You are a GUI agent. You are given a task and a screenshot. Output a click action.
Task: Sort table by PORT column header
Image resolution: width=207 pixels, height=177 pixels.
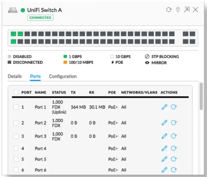[x=27, y=92]
